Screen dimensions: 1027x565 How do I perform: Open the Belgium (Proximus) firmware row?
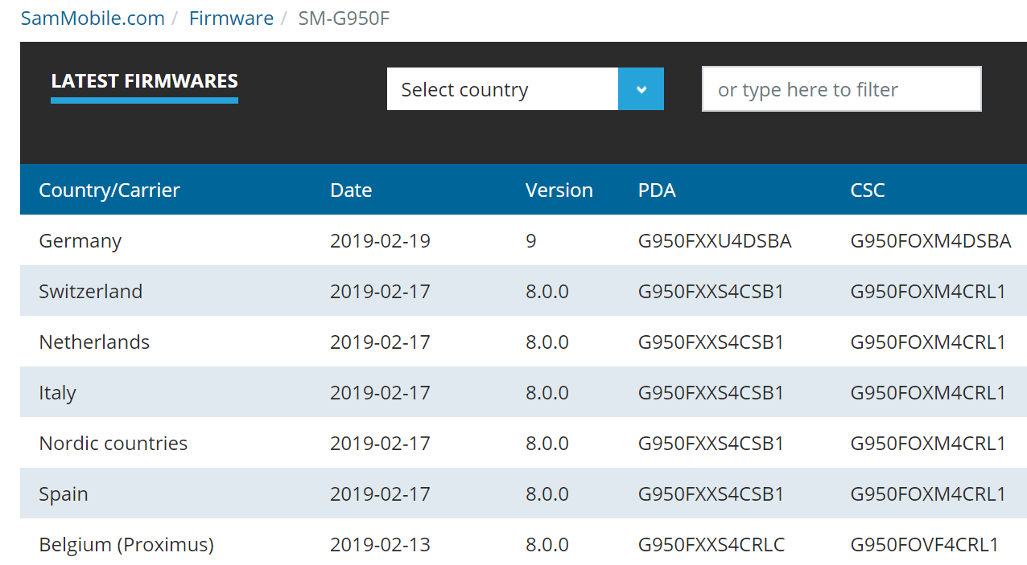click(x=523, y=542)
